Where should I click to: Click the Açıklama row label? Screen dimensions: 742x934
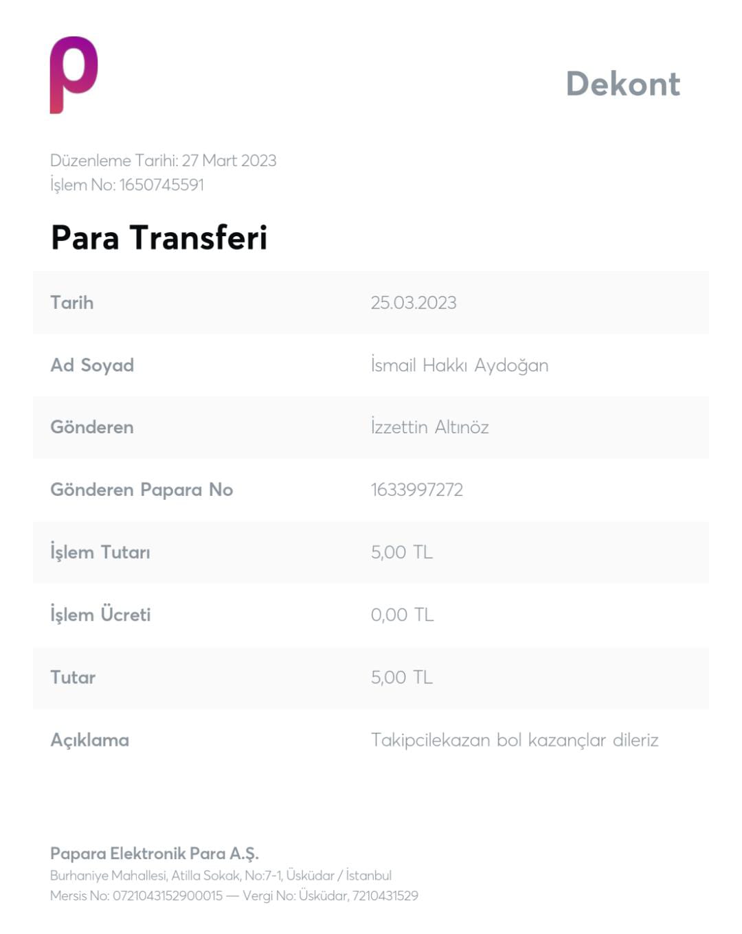(x=89, y=740)
